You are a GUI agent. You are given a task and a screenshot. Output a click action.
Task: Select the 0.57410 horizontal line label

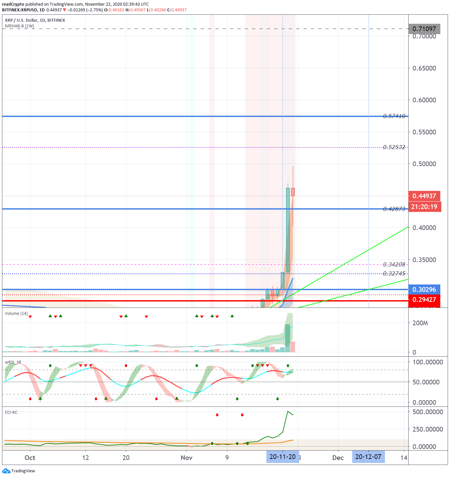394,116
